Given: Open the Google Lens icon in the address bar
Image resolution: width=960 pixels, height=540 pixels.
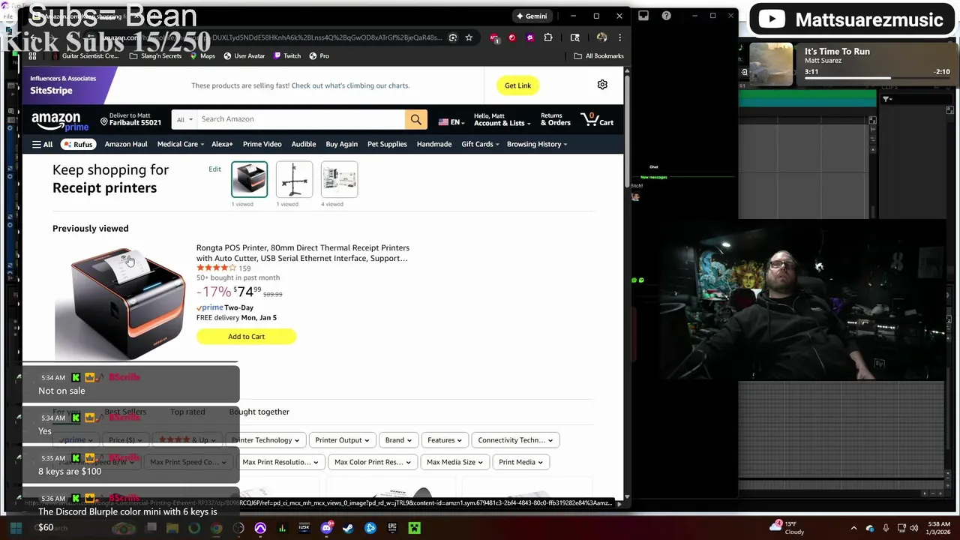Looking at the screenshot, I should pyautogui.click(x=452, y=37).
